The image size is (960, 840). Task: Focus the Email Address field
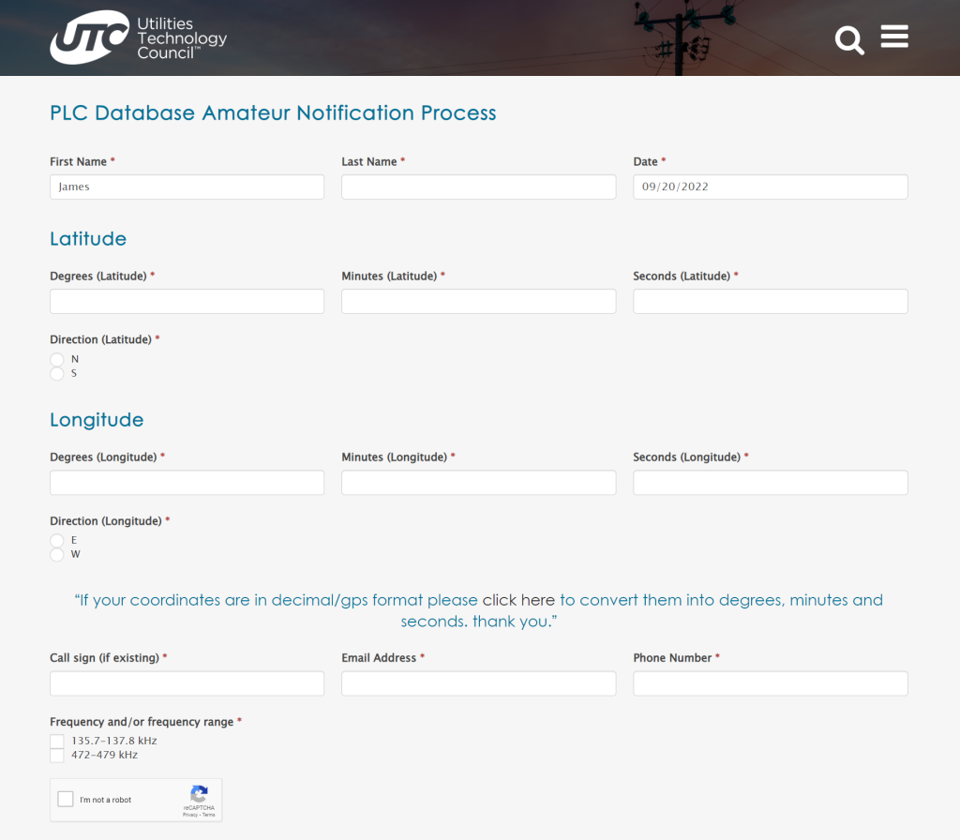pos(479,683)
